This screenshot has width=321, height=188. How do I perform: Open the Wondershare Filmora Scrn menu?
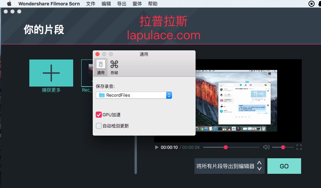point(49,4)
